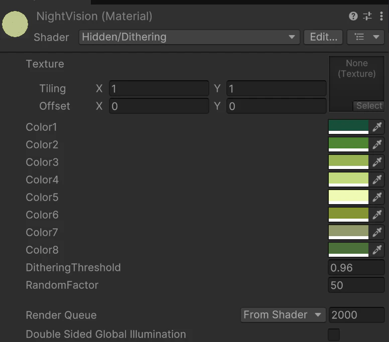Screen dimensions: 389x342
Task: Open the Color4 light green swatch
Action: (x=348, y=180)
